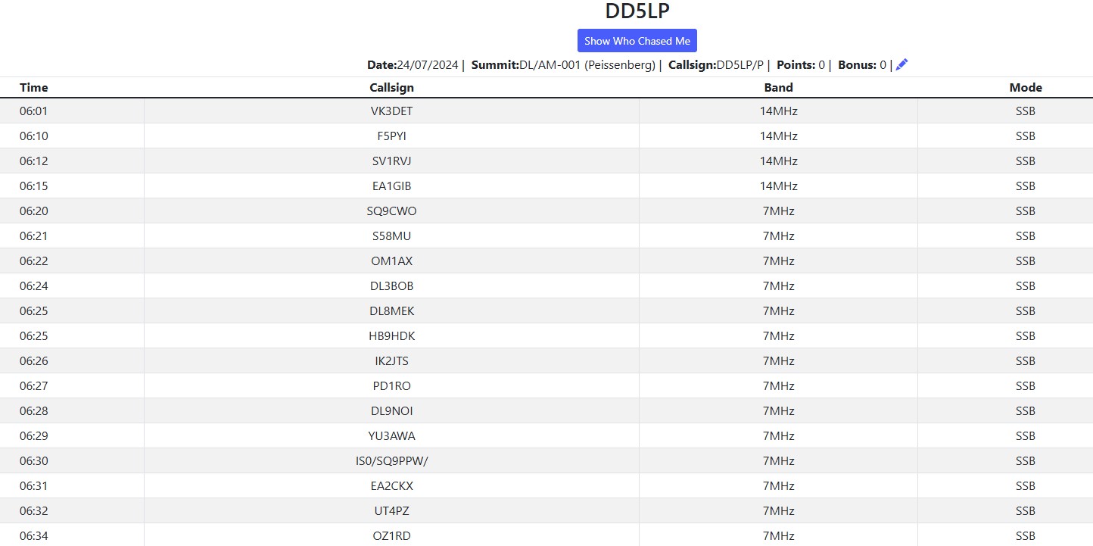
Task: Select the F5PYI callsign entry
Action: (x=391, y=136)
